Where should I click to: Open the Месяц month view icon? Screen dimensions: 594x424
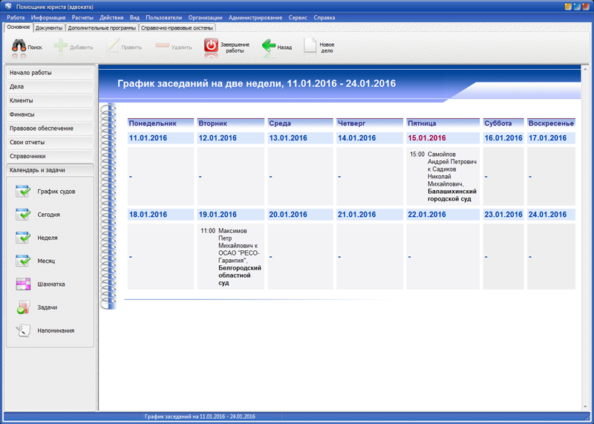[23, 261]
